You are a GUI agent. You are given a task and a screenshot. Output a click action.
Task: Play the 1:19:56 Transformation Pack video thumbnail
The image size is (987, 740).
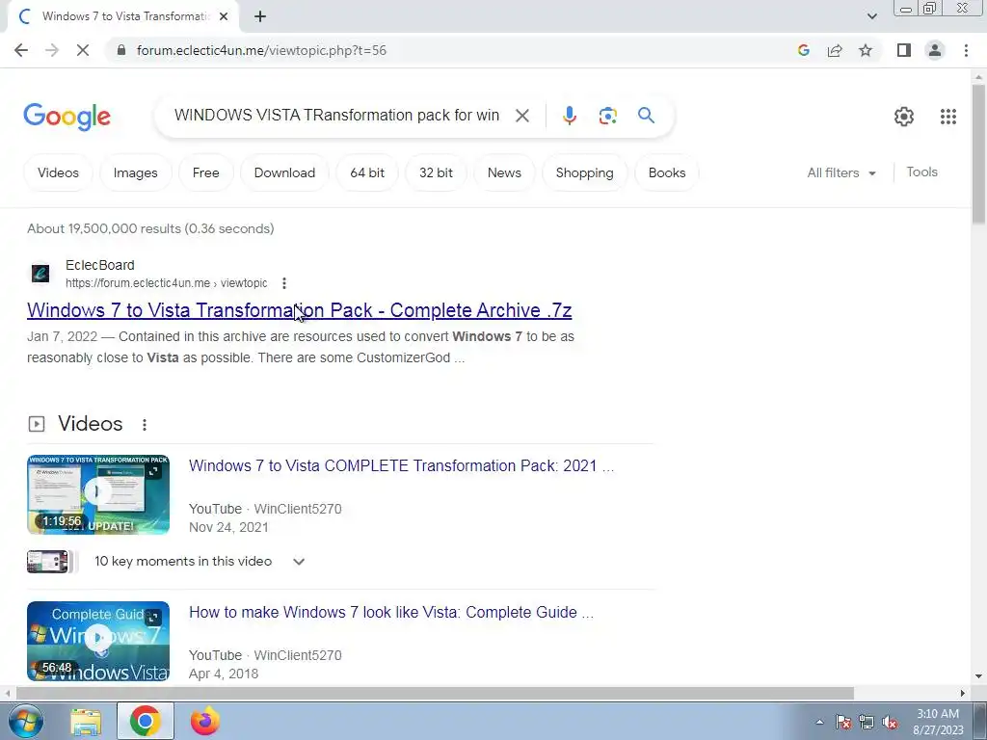pos(98,494)
